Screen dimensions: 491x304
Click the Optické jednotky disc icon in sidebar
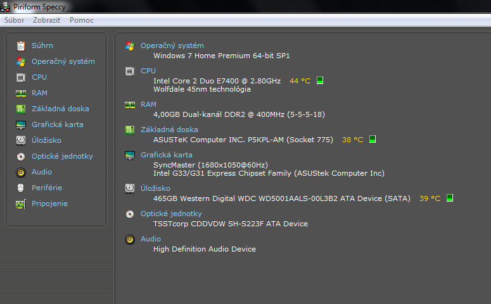[21, 156]
